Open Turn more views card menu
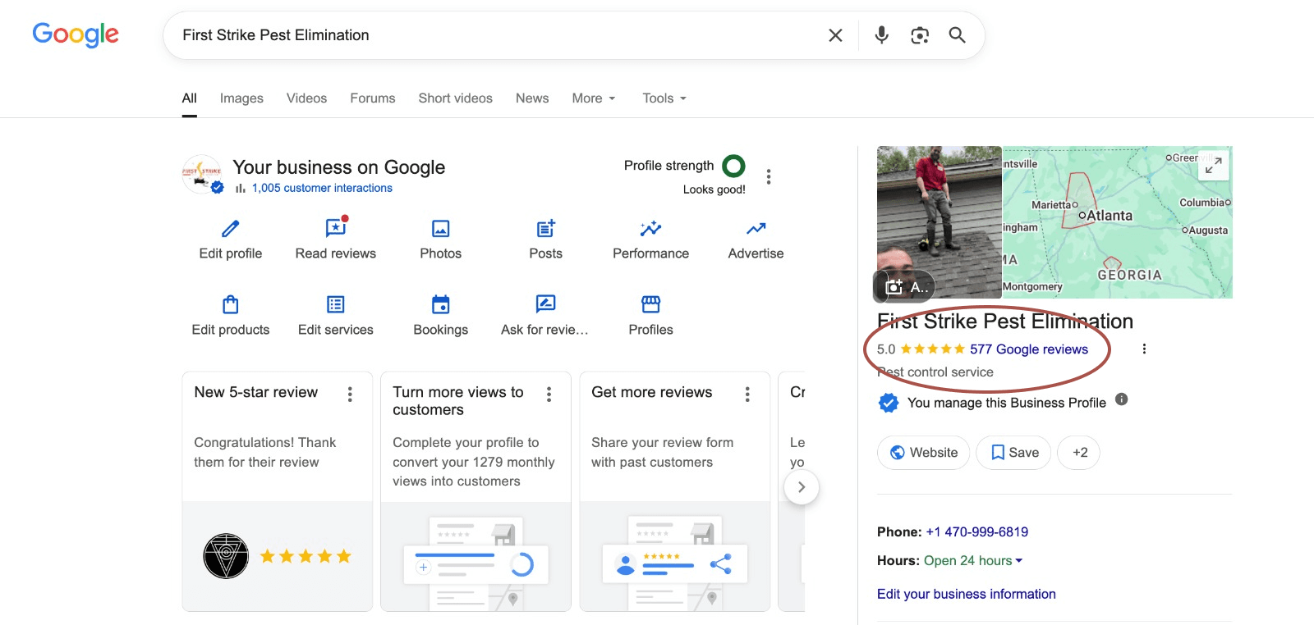Screen dimensions: 1314x625 pyautogui.click(x=549, y=395)
